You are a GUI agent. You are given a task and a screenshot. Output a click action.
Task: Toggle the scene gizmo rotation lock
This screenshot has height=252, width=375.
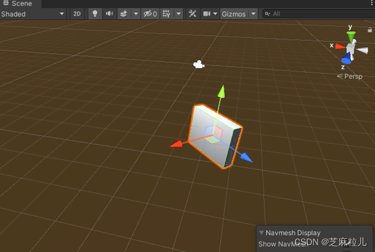pyautogui.click(x=370, y=30)
